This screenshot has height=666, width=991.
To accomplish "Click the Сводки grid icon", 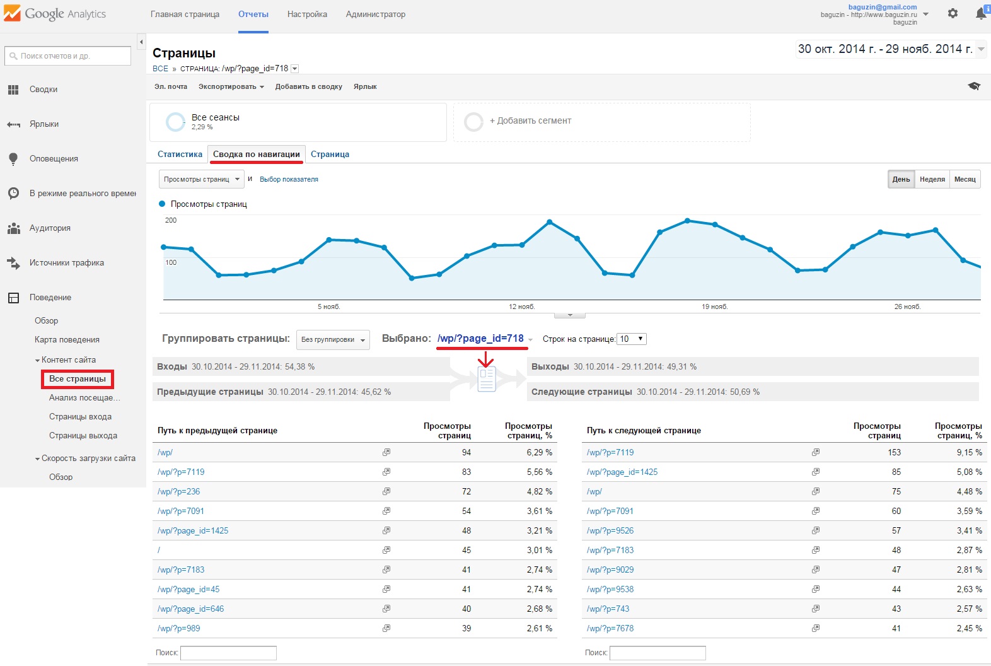I will pos(13,90).
